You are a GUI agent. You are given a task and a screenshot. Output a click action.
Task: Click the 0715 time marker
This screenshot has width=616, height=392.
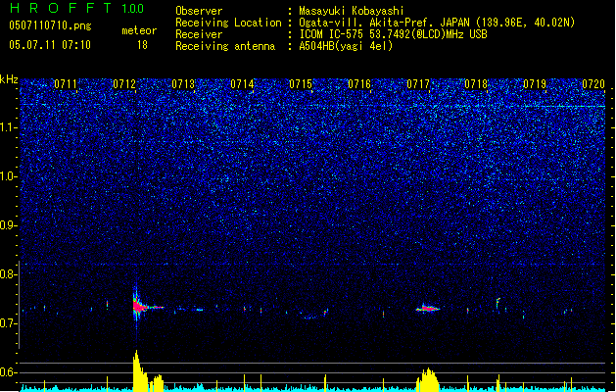(301, 84)
